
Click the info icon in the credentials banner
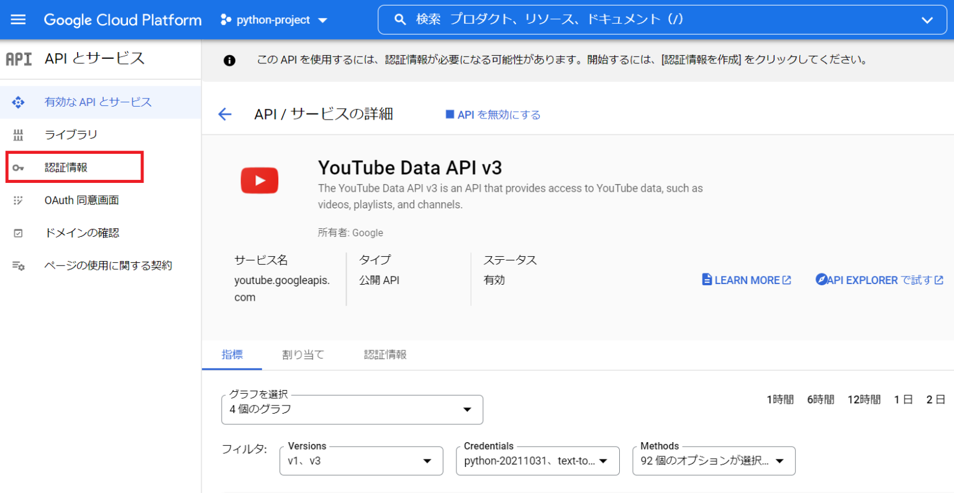(x=229, y=60)
